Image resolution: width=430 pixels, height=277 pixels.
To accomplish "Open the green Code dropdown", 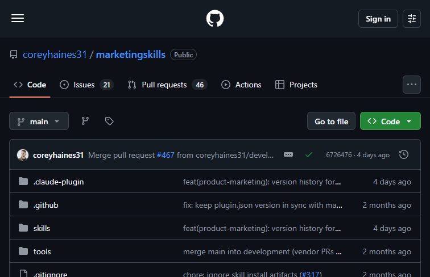I will tap(390, 121).
